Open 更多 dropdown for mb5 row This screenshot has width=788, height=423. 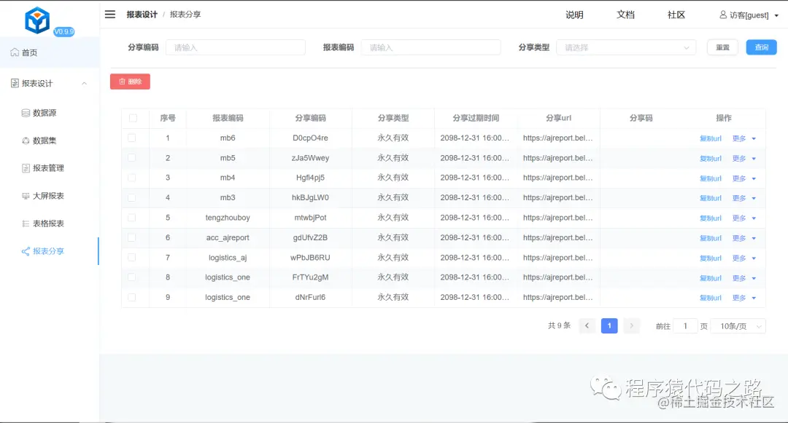coord(743,159)
